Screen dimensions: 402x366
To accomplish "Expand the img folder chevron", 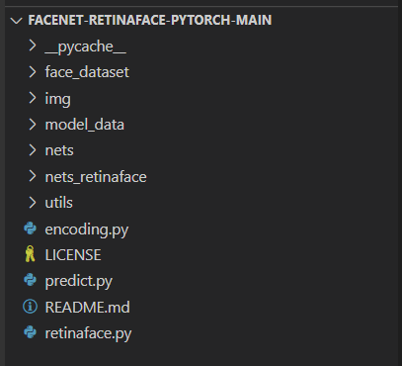I will pos(33,98).
